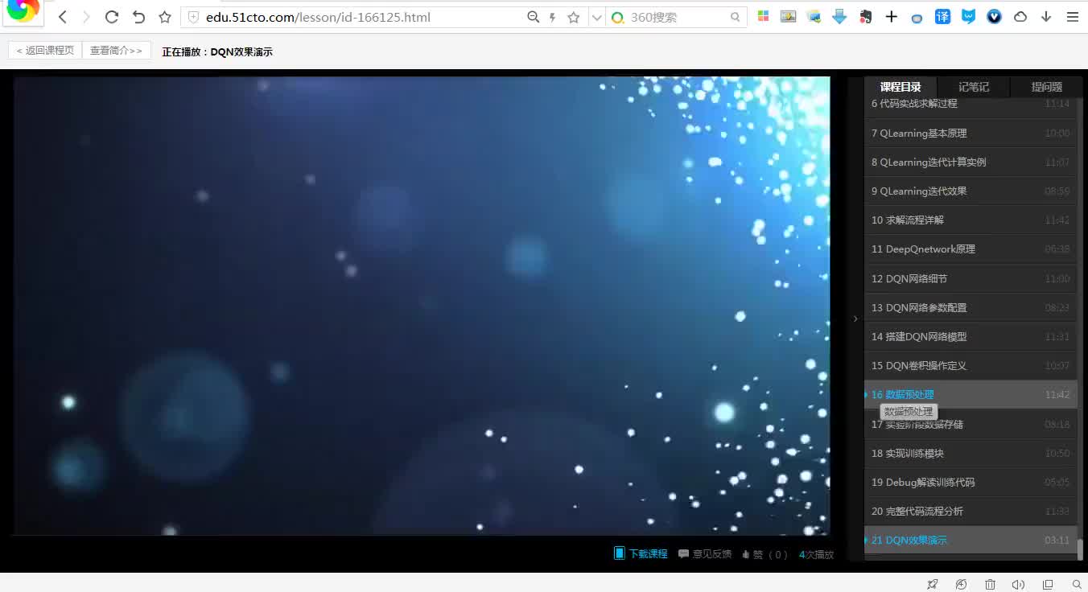Image resolution: width=1088 pixels, height=592 pixels.
Task: Click the star icon inside the address bar
Action: [x=574, y=17]
